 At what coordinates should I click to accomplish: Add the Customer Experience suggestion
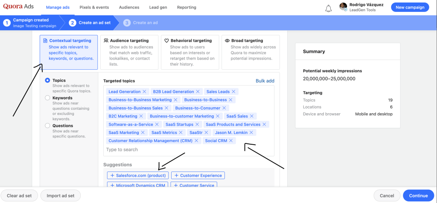pos(198,175)
